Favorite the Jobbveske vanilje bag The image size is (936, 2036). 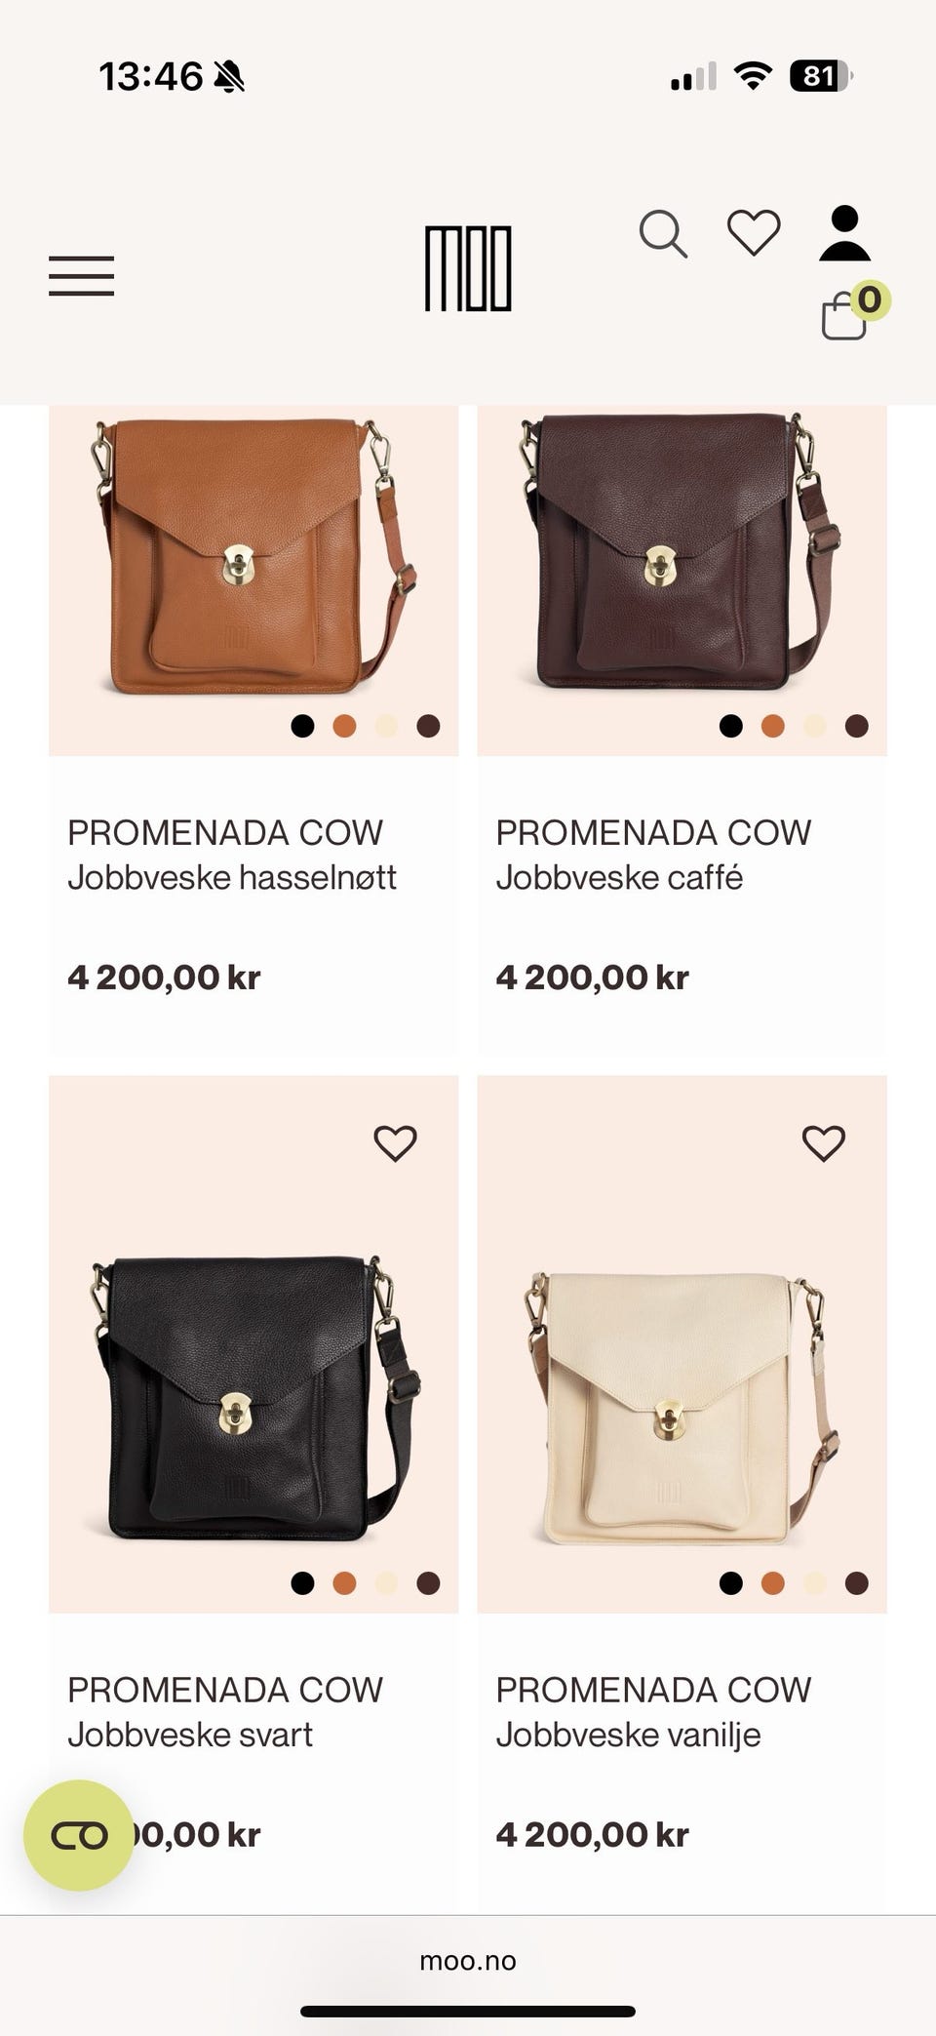pos(823,1142)
